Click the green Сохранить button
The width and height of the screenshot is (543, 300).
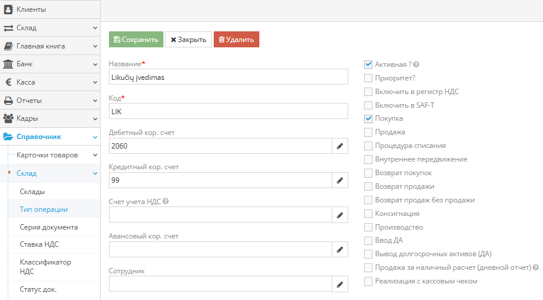pyautogui.click(x=136, y=40)
